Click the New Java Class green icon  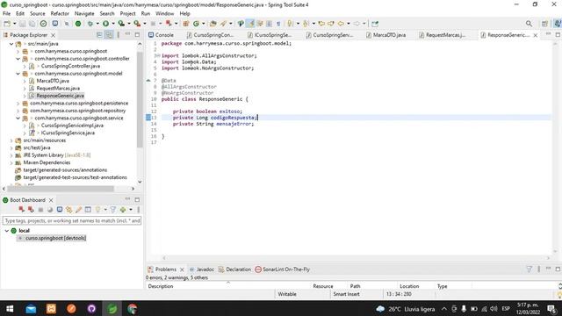point(196,24)
